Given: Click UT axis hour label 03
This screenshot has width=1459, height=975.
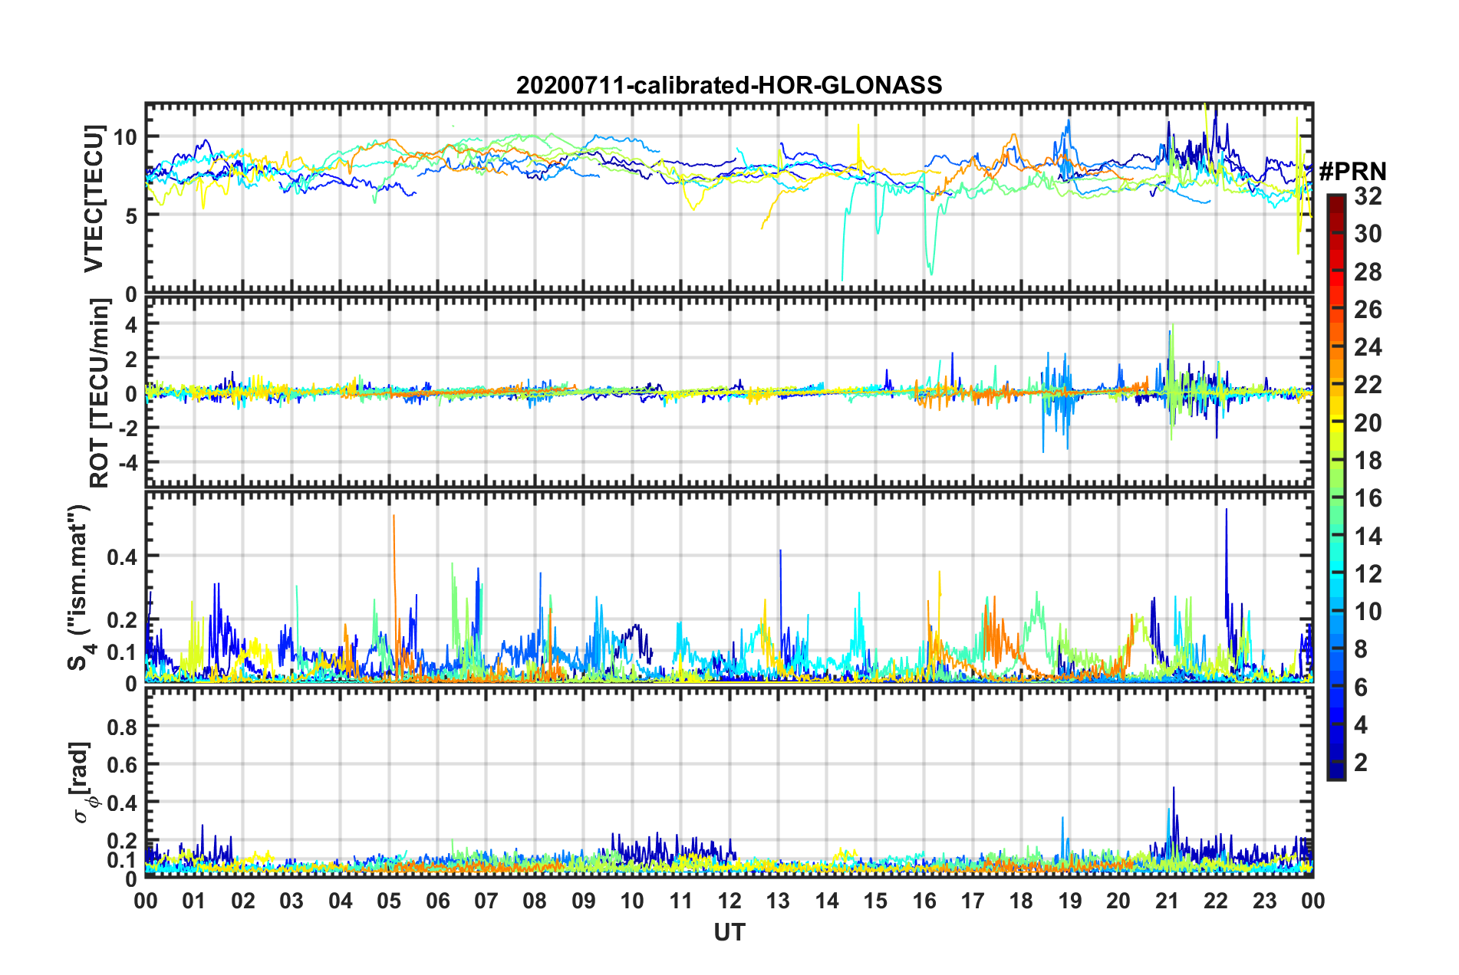Looking at the screenshot, I should (291, 901).
